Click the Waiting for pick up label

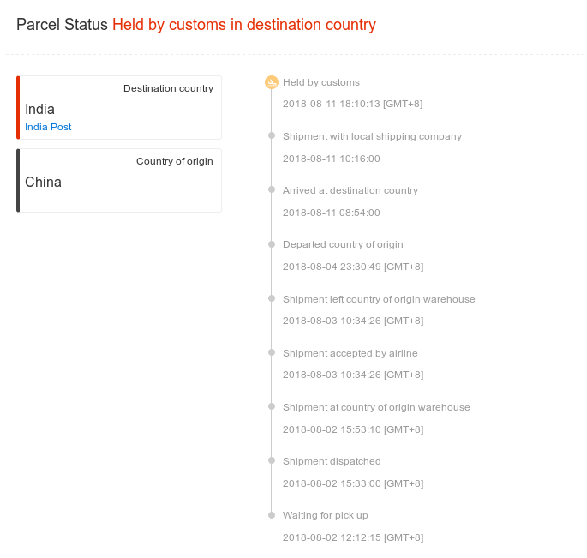[x=326, y=515]
